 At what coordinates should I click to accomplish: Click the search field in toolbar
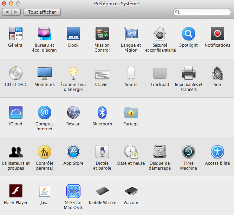point(204,12)
